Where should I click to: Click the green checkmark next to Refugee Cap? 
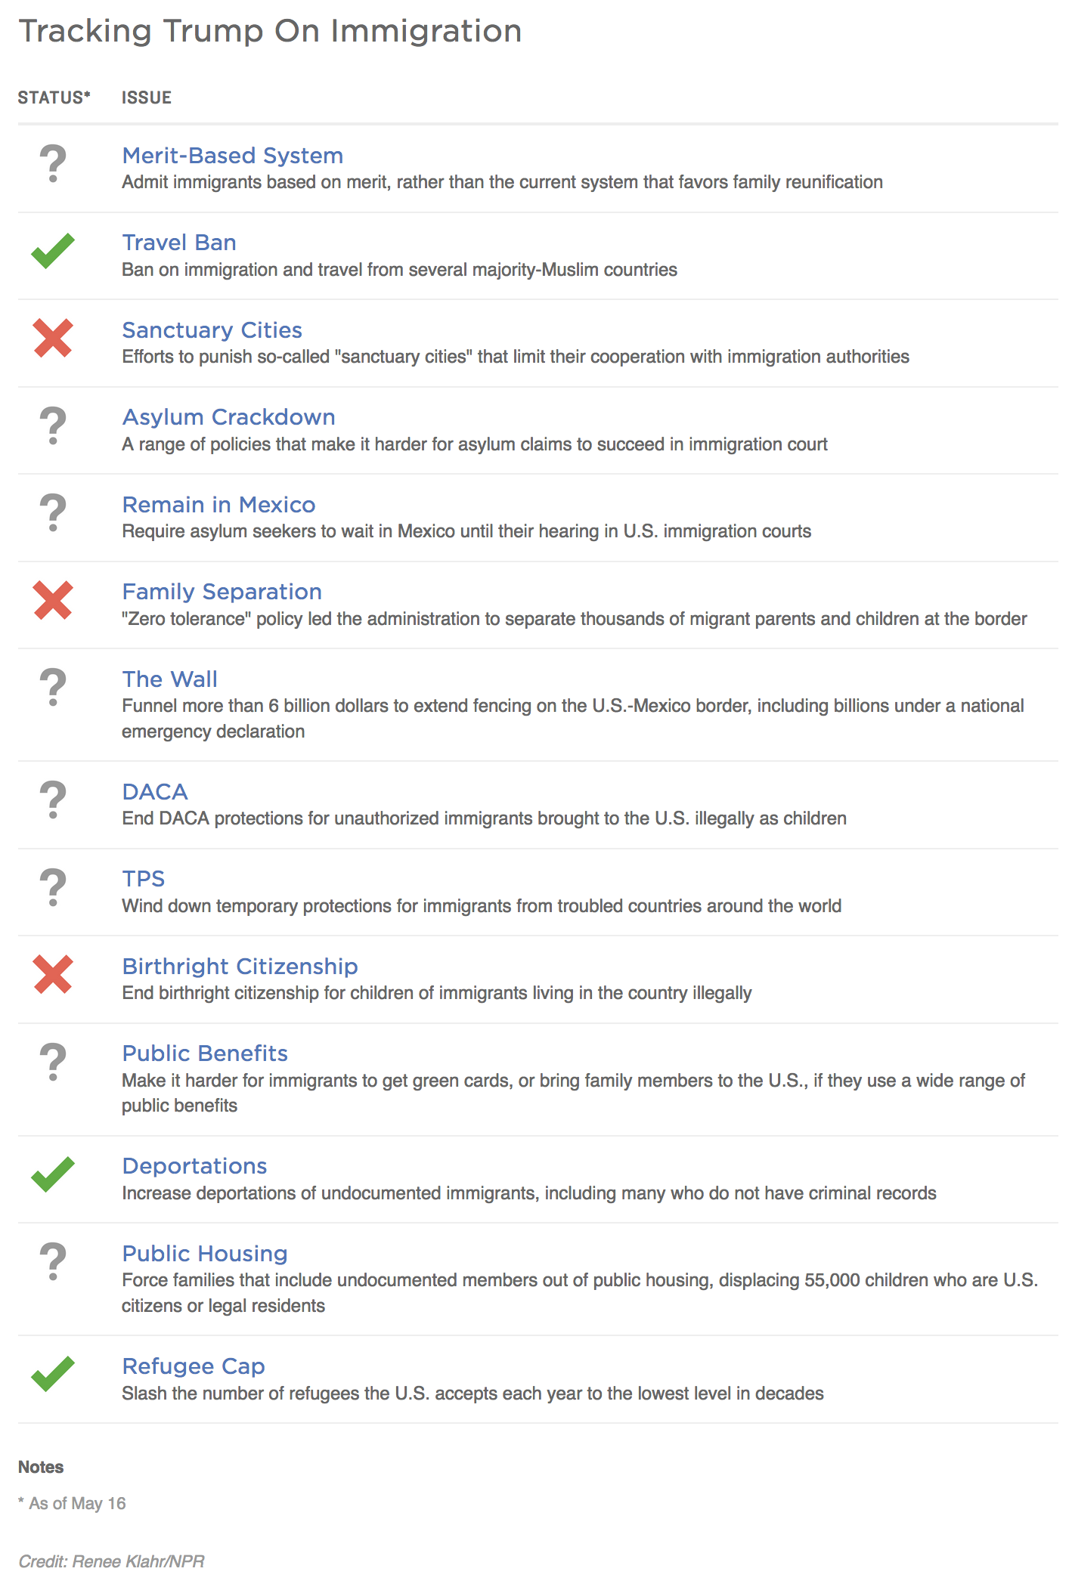coord(53,1374)
